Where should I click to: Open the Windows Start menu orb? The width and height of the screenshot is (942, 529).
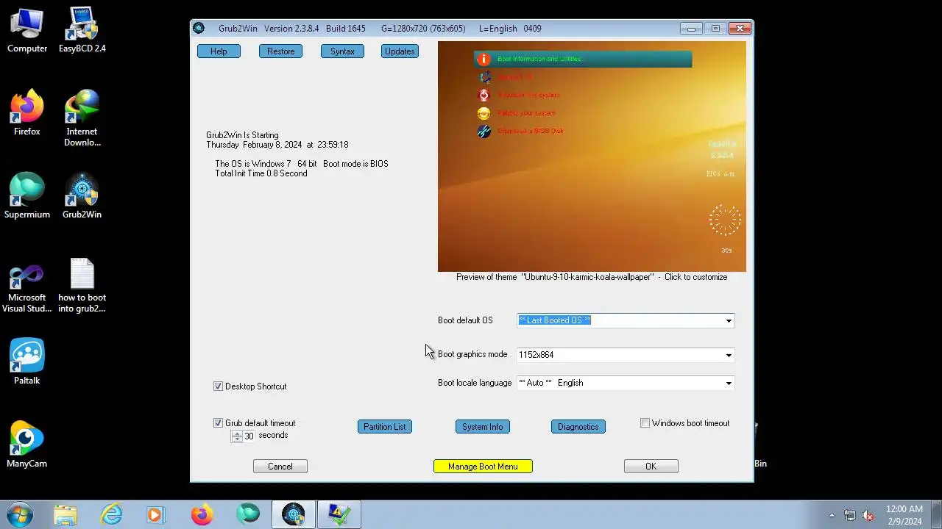[20, 514]
